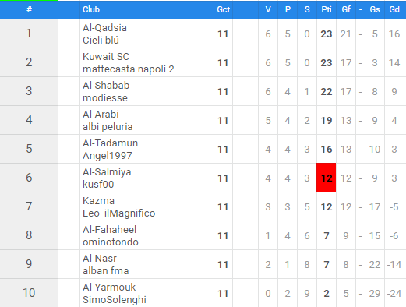The height and width of the screenshot is (307, 406).
Task: Open the Al-Tadamun club link
Action: pyautogui.click(x=110, y=143)
